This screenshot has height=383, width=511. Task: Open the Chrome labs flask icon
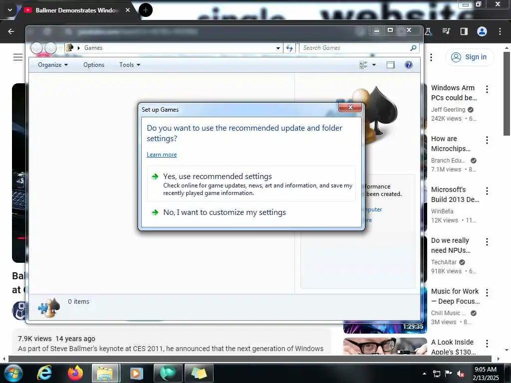(428, 31)
